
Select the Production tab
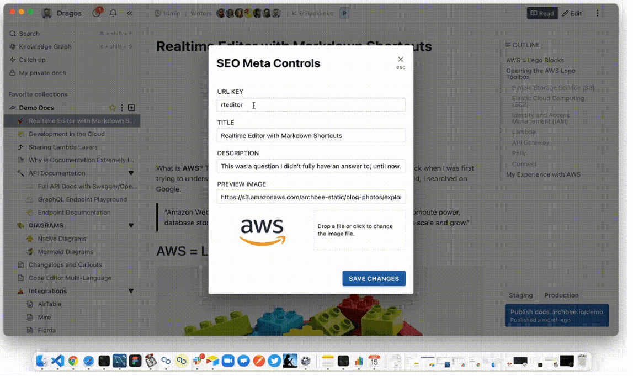click(561, 295)
